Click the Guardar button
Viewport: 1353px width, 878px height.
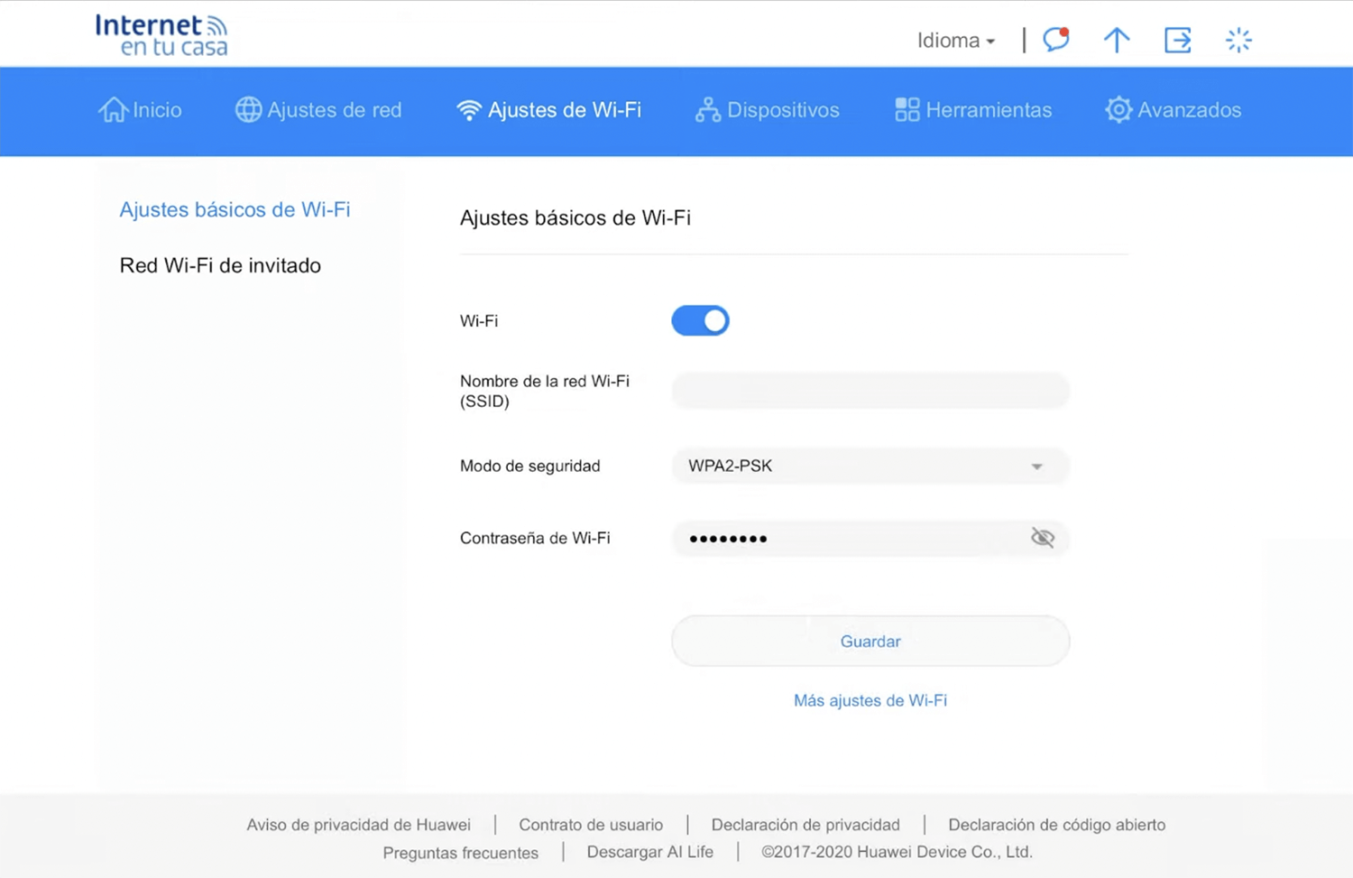point(870,642)
